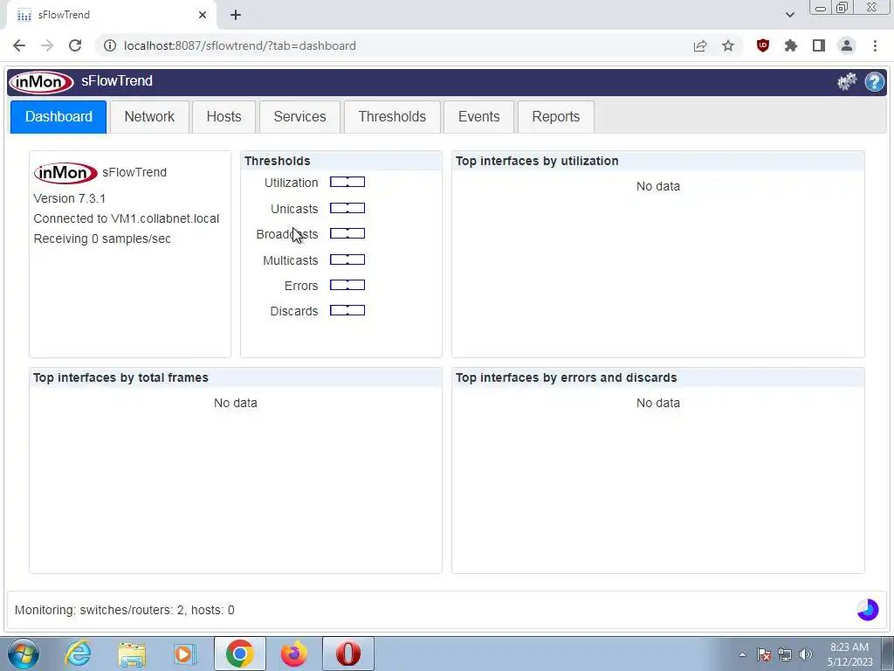Click 'Top interfaces by errors and discards' heading

[566, 377]
